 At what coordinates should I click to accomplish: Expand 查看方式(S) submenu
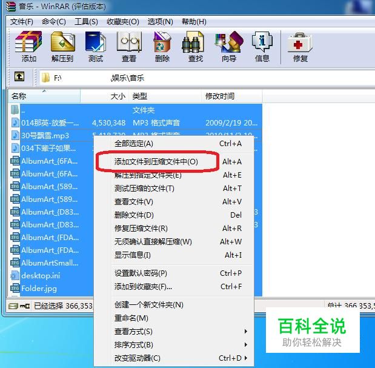tap(174, 332)
